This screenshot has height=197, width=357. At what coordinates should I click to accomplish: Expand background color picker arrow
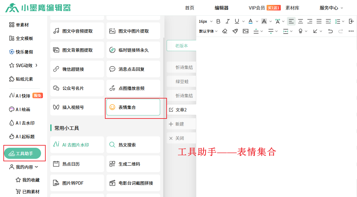271,21
